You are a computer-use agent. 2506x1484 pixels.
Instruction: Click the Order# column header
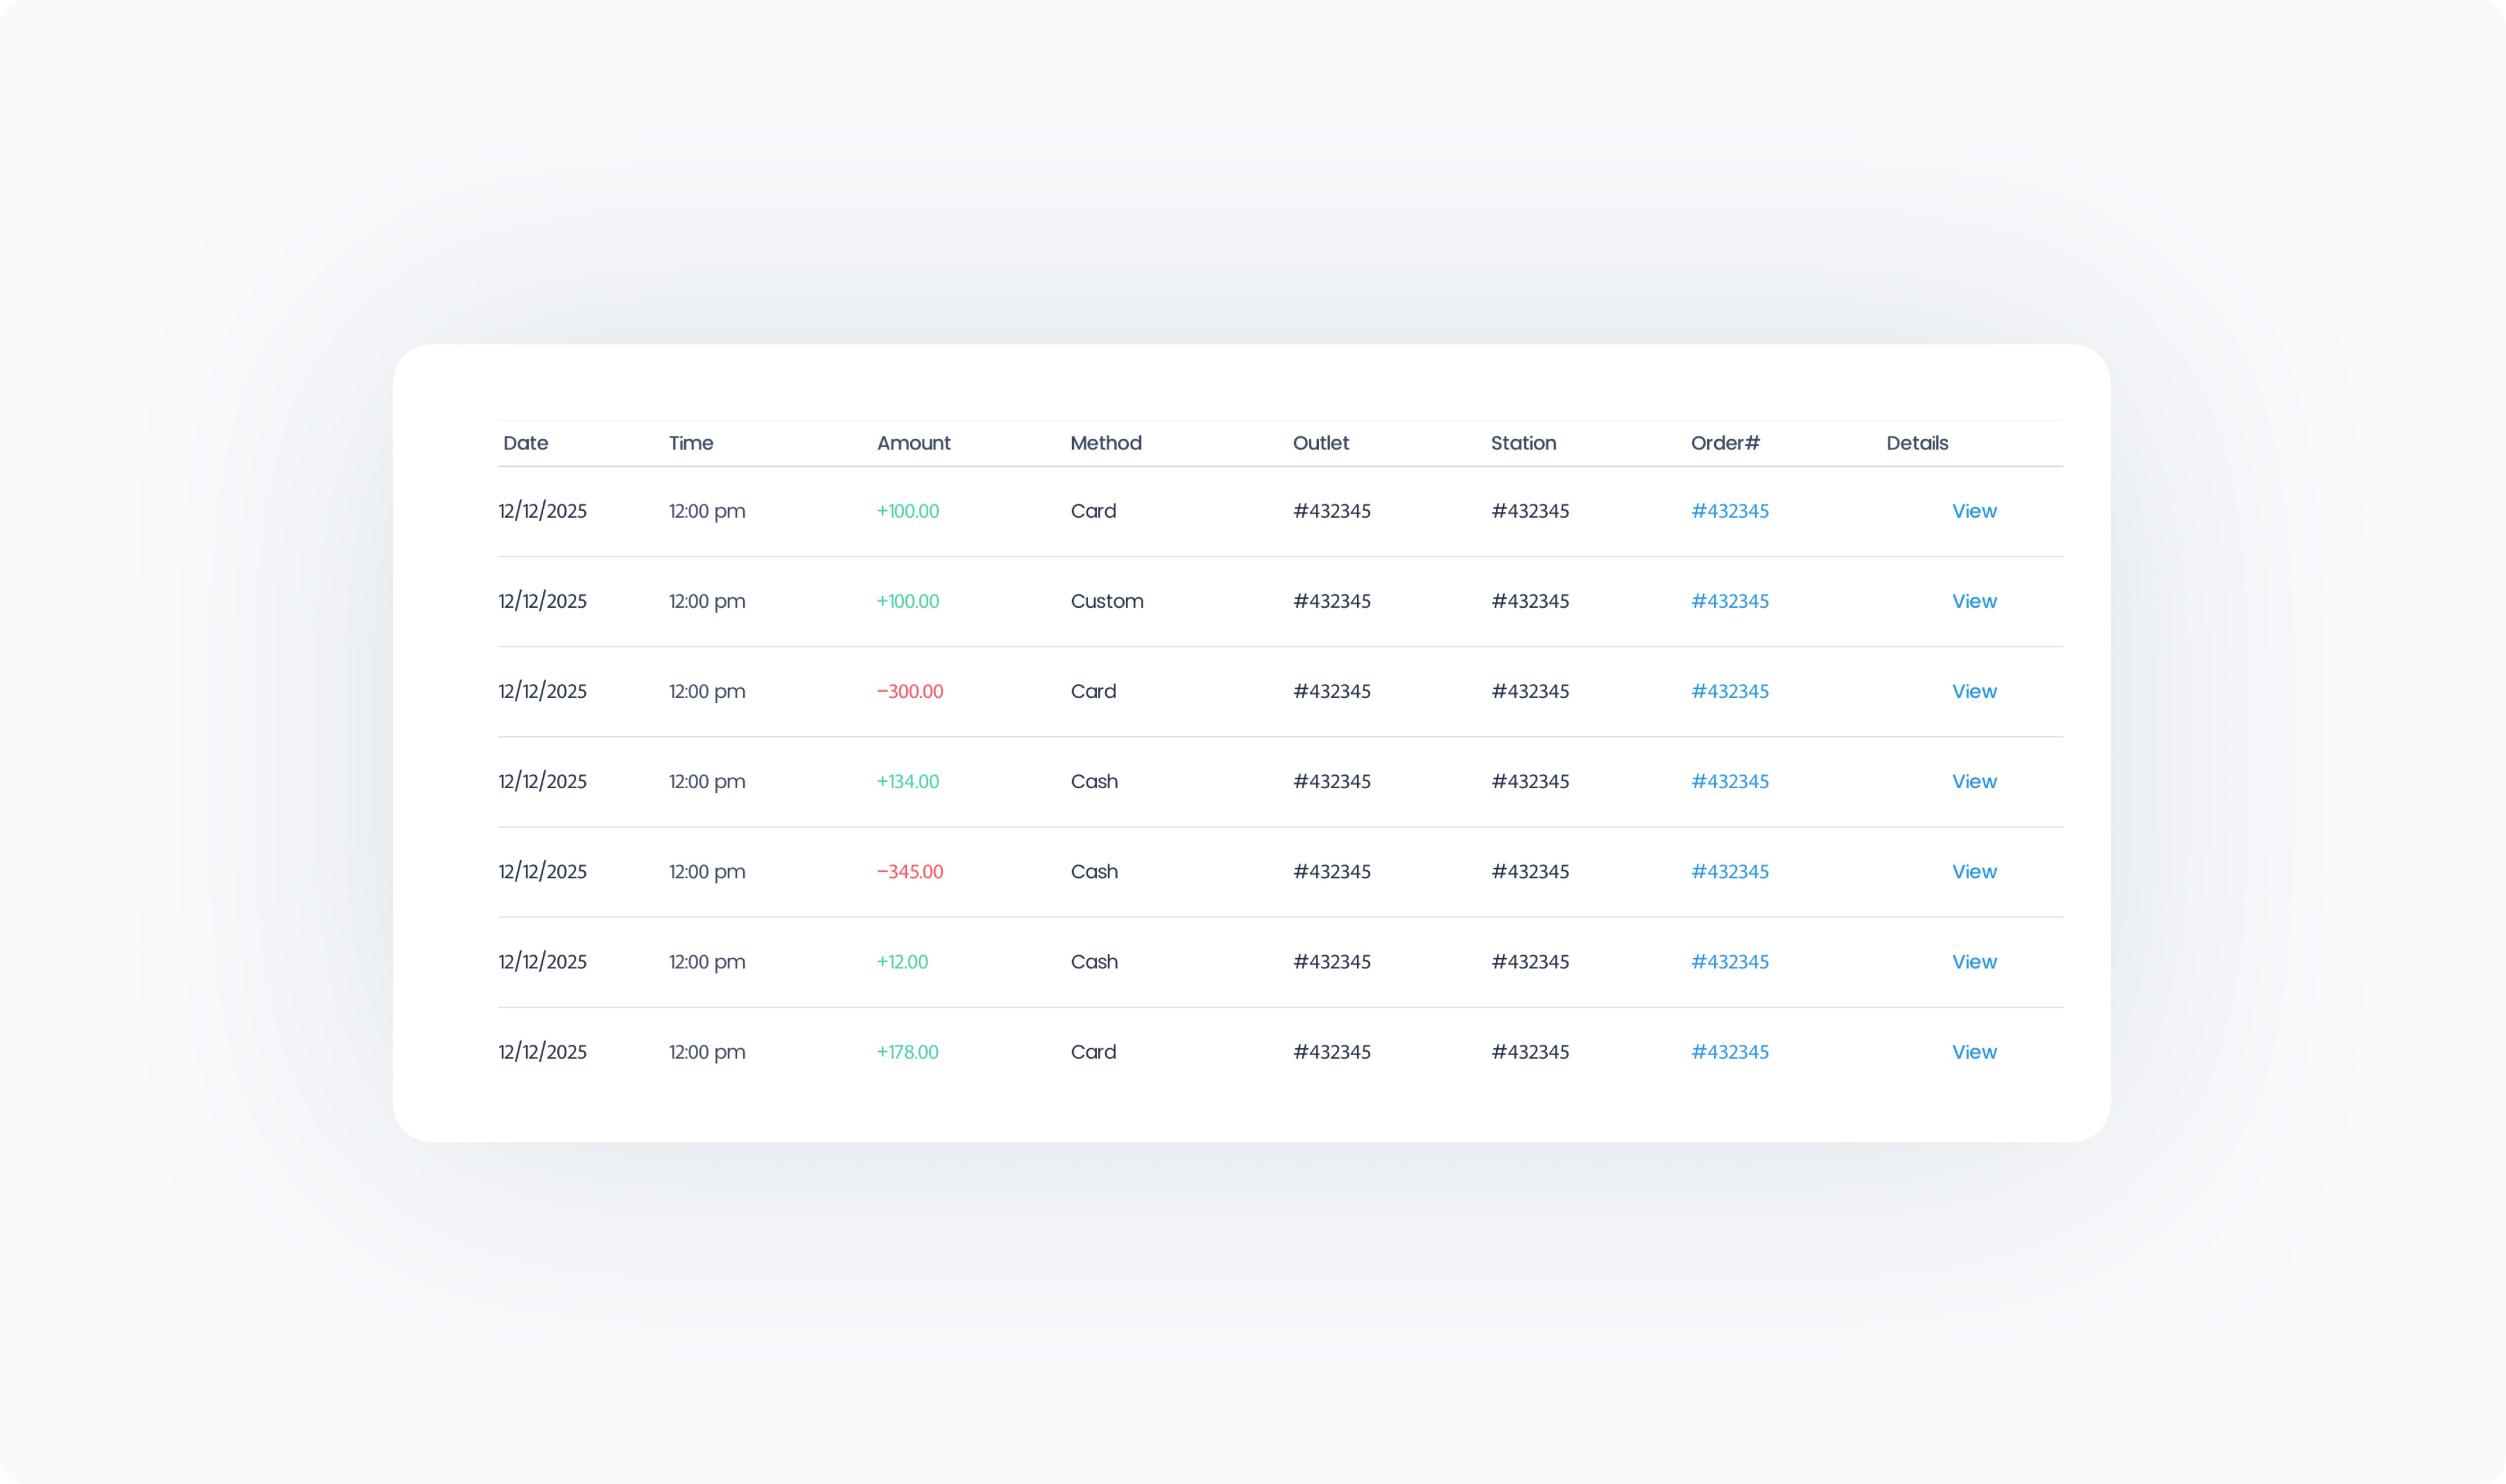(x=1724, y=443)
